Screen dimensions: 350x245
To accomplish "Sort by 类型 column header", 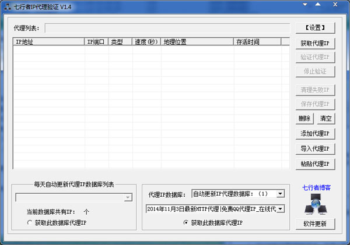I will (120, 42).
